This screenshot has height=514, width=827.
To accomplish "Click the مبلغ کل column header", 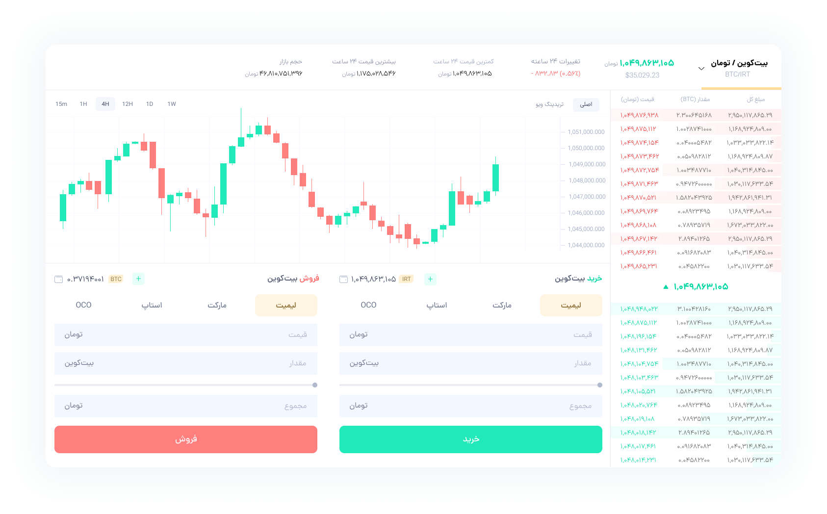I will tap(756, 99).
